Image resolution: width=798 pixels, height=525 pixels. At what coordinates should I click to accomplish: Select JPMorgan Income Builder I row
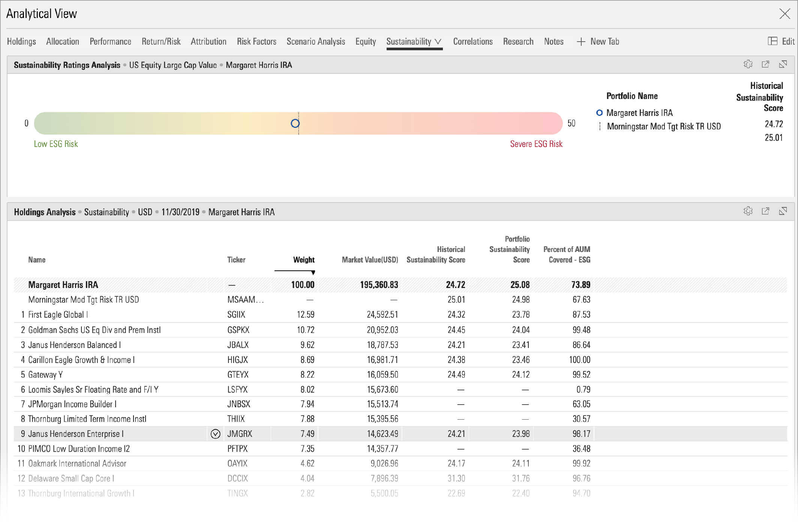pos(400,404)
